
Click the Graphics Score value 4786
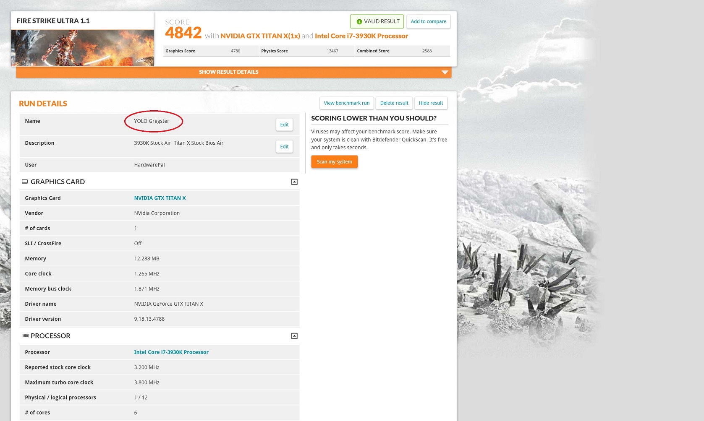236,51
